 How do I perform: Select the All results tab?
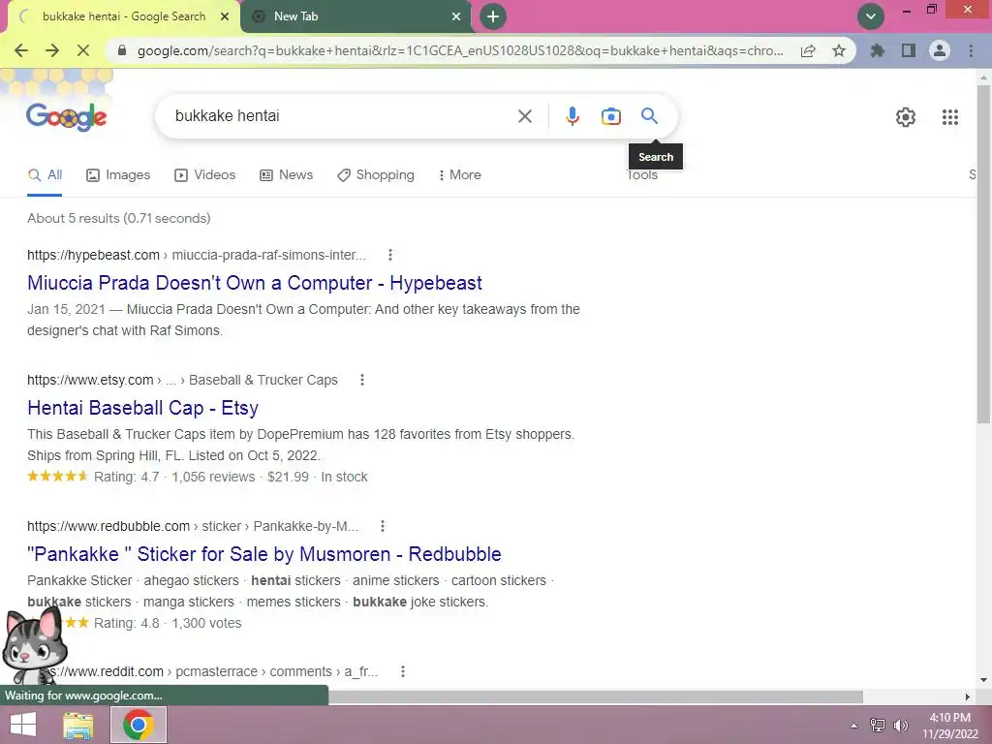45,175
